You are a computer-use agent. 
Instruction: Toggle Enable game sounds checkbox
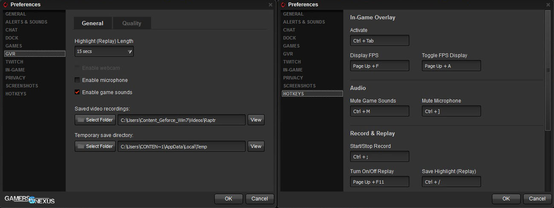click(x=77, y=92)
